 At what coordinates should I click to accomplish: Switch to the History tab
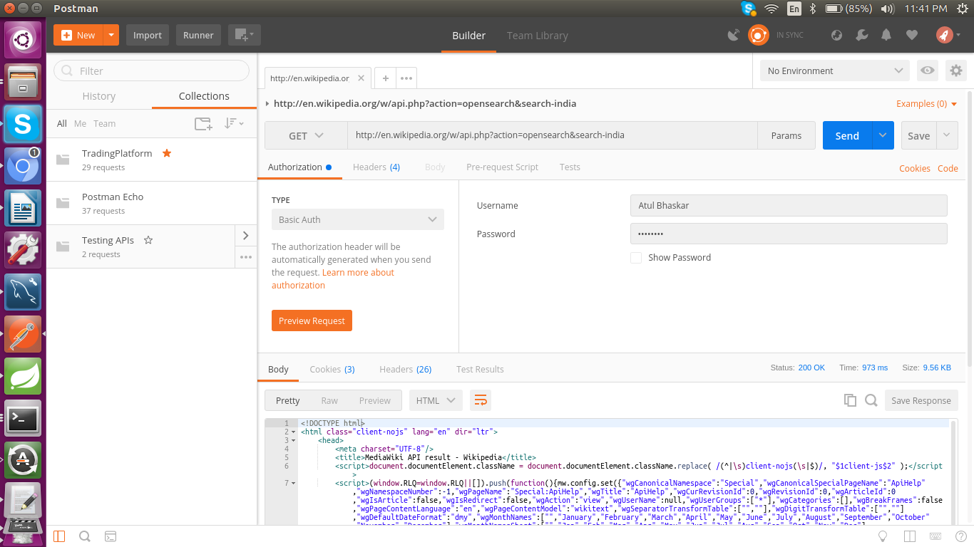[x=99, y=96]
